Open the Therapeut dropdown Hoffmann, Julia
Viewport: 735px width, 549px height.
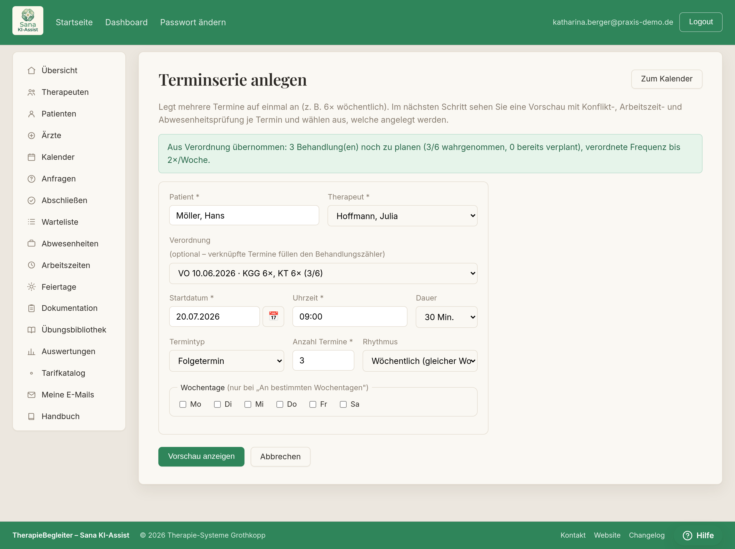402,216
